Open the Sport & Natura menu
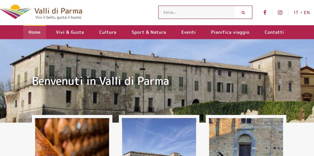Image resolution: width=314 pixels, height=156 pixels. [x=149, y=32]
